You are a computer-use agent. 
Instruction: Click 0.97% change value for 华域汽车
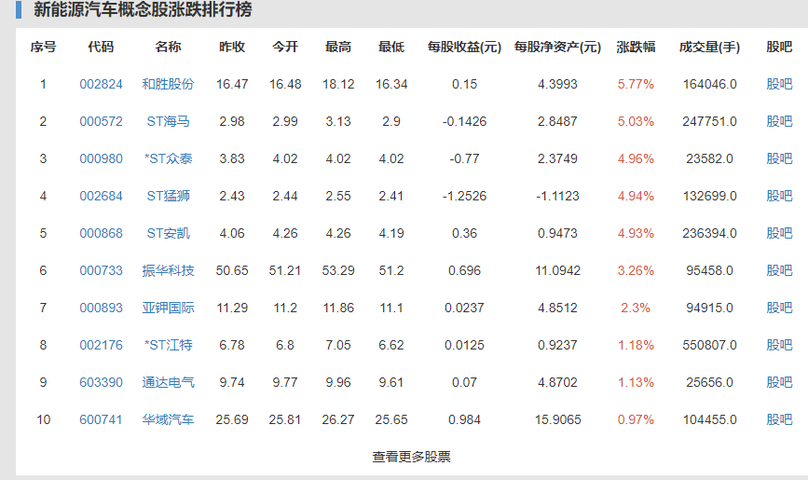click(x=636, y=419)
